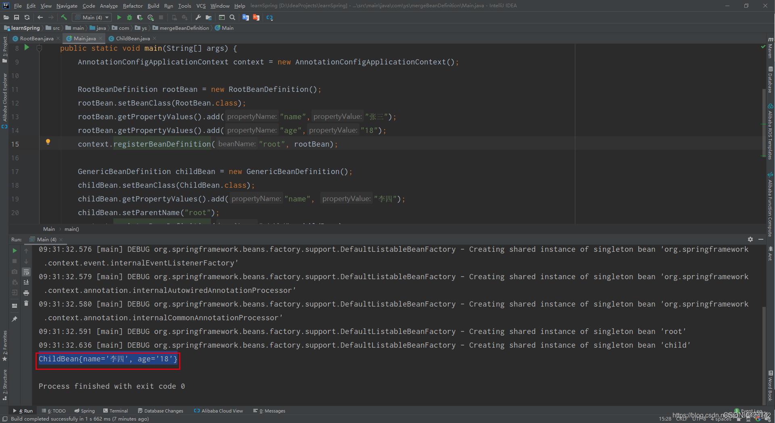This screenshot has width=775, height=423.
Task: Toggle soft-wrap in the Run console
Action: click(26, 272)
